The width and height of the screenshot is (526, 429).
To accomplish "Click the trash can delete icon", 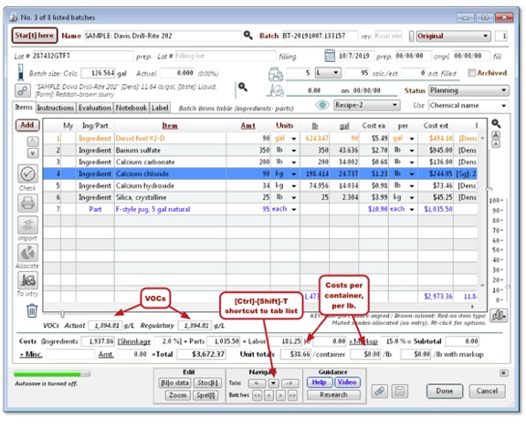I will coord(32,310).
